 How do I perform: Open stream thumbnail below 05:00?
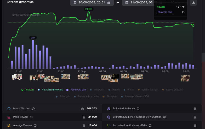click(185, 78)
